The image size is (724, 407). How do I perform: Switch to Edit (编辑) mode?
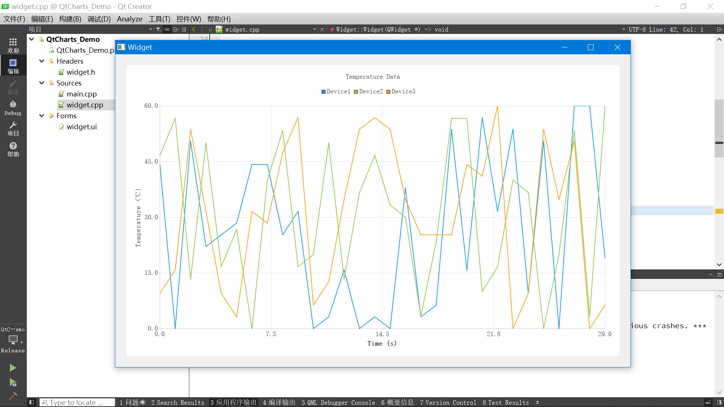point(13,66)
